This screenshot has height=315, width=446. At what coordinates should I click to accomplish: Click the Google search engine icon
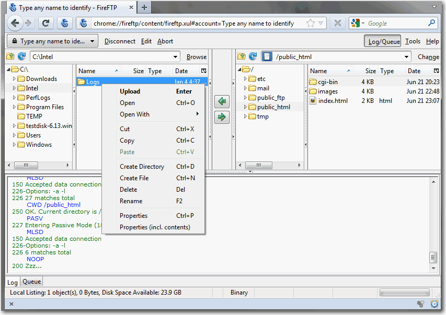click(355, 23)
